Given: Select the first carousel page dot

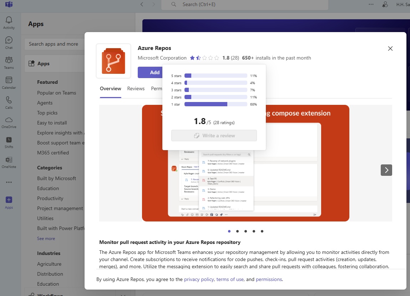Looking at the screenshot, I should tap(229, 231).
